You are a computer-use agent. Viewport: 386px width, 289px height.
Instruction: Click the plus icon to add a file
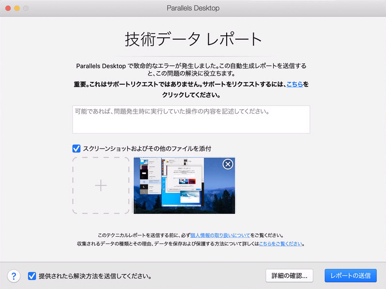click(x=101, y=185)
